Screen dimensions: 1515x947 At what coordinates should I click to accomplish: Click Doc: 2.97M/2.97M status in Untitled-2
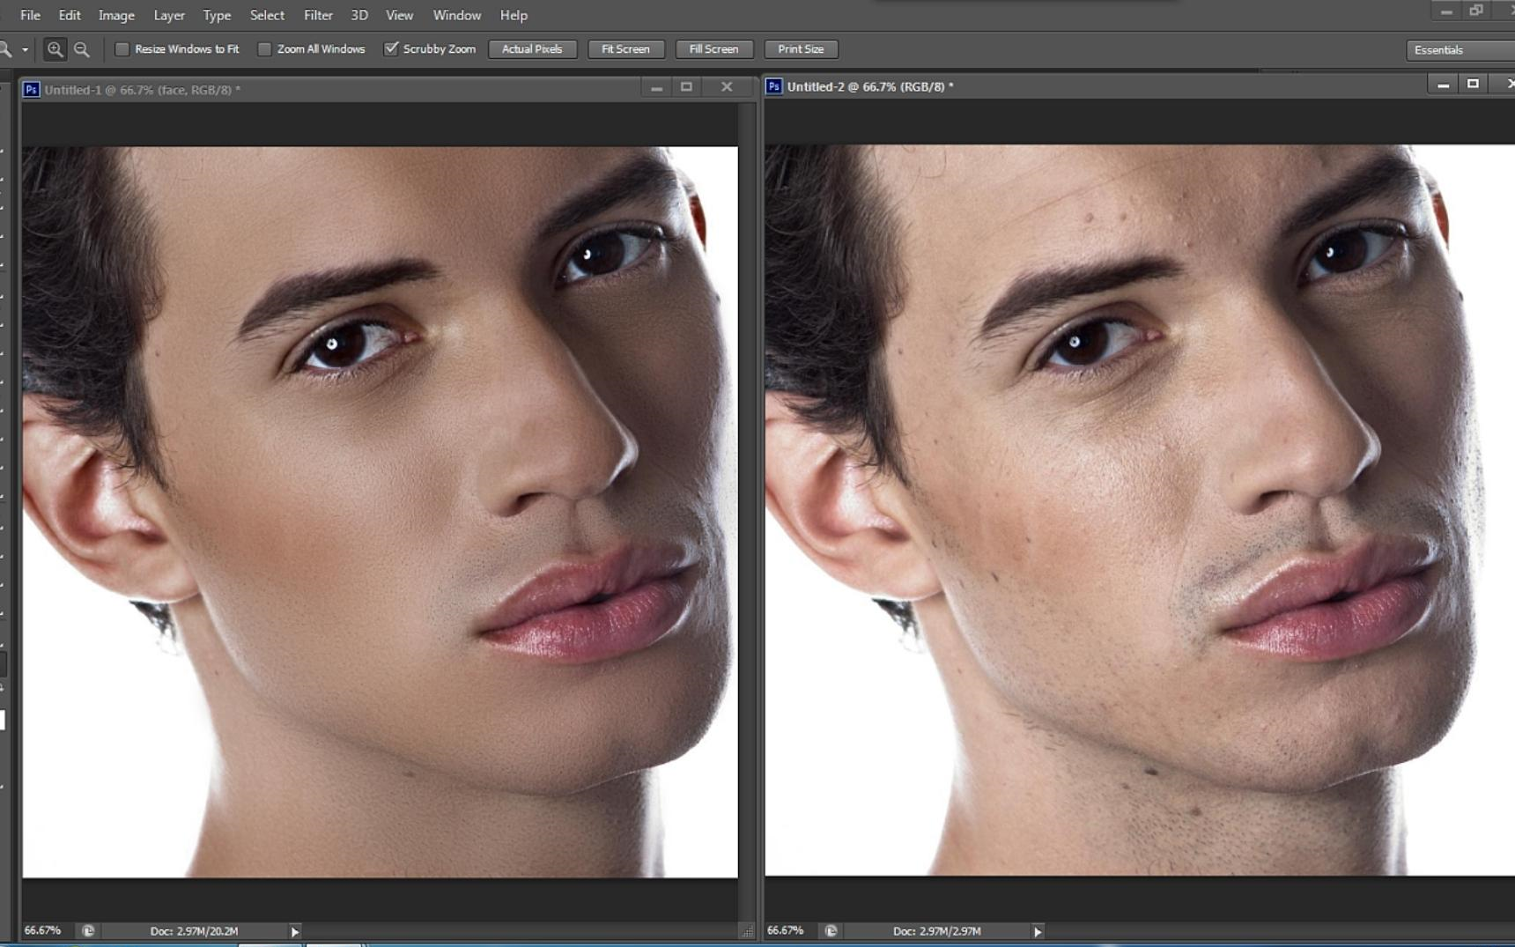(x=936, y=931)
